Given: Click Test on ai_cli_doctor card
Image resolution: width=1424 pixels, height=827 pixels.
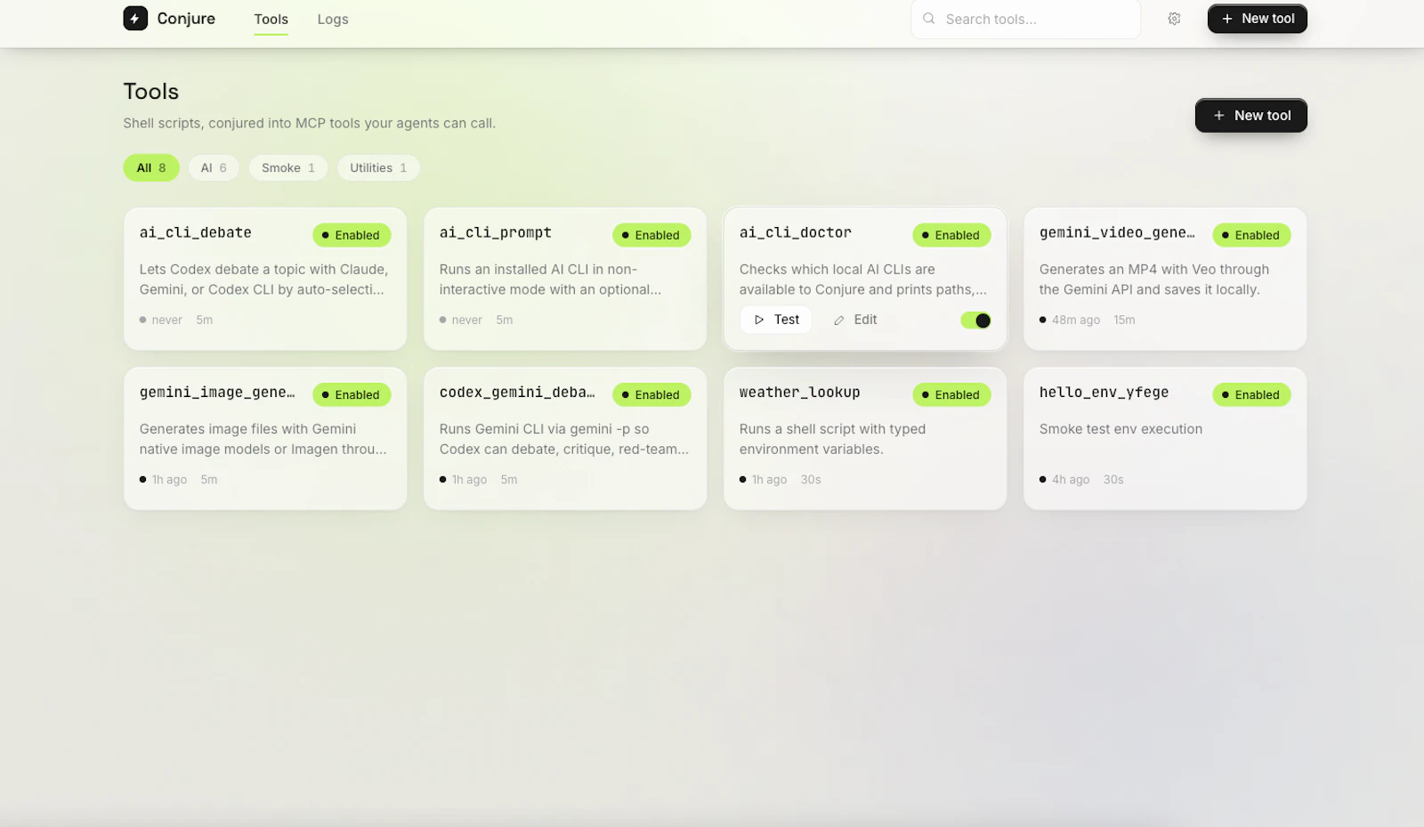Looking at the screenshot, I should pyautogui.click(x=776, y=320).
